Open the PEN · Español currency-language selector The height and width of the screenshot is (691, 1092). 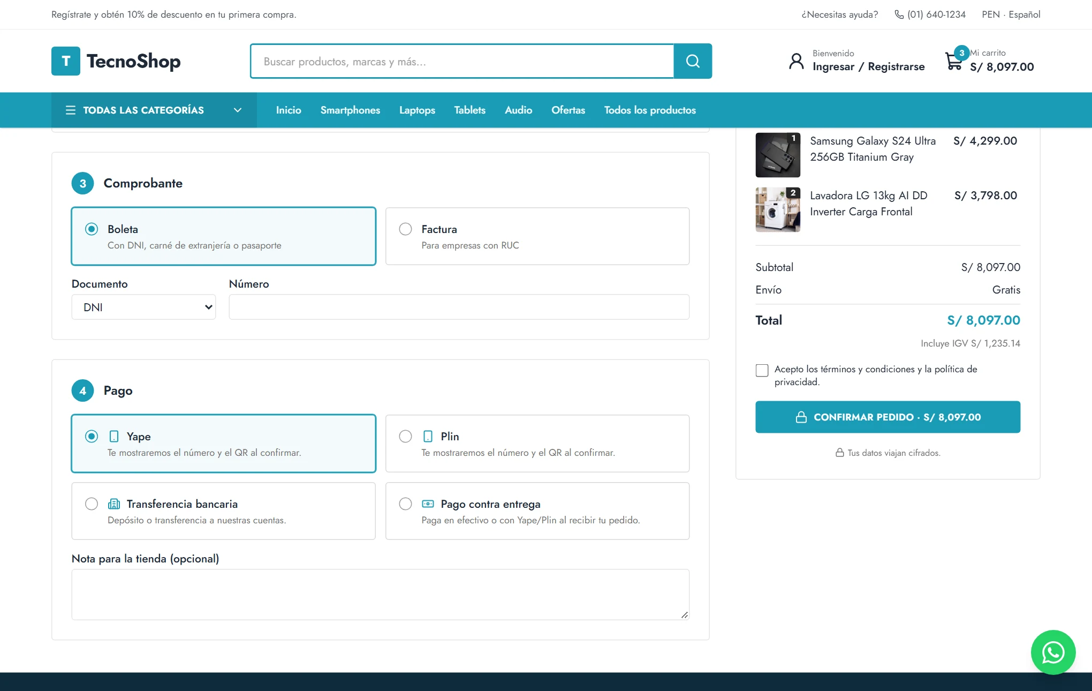click(1011, 14)
